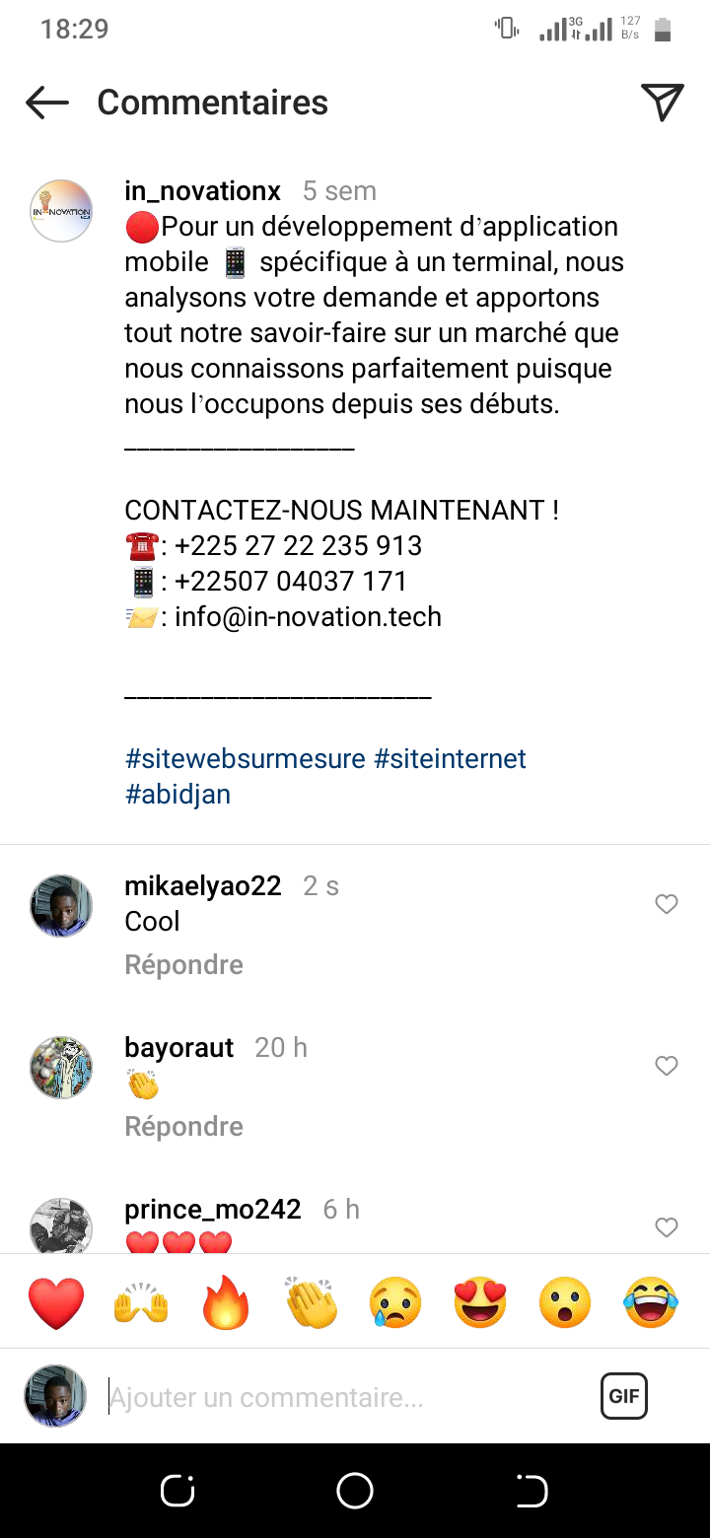Open the #abidjan hashtag
This screenshot has height=1538, width=710.
click(178, 795)
